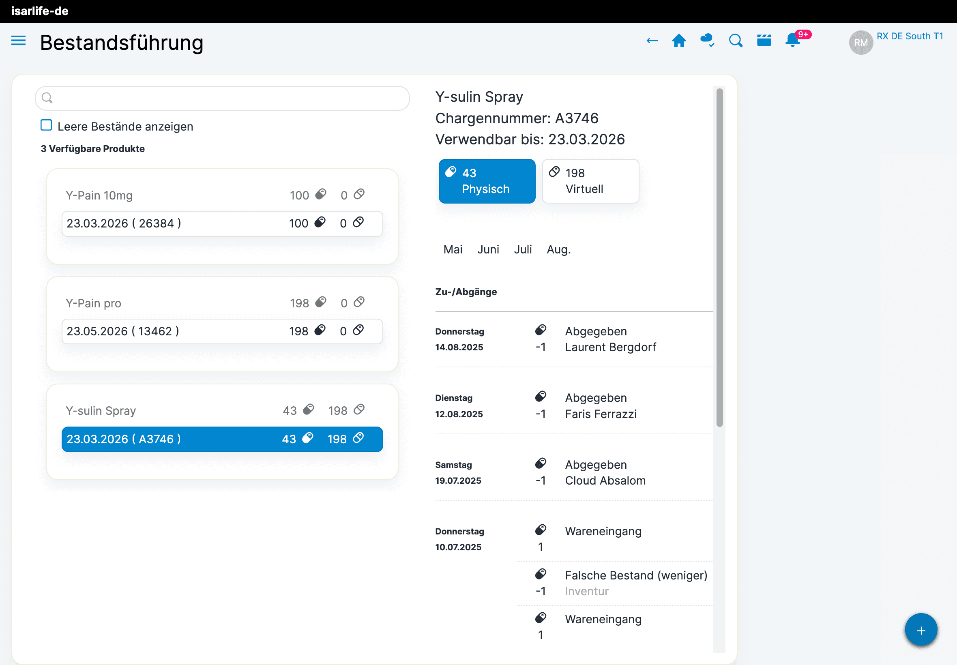Select the 43 Physisch stock toggle
The width and height of the screenshot is (957, 665).
point(487,181)
